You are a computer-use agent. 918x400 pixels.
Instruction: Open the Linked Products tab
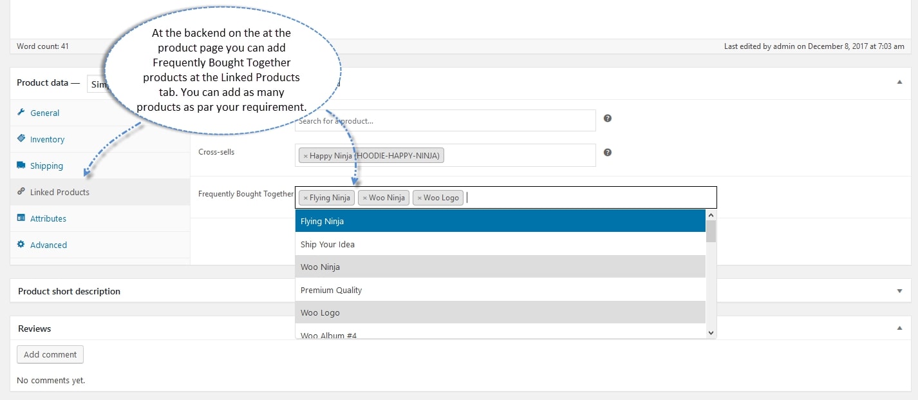pyautogui.click(x=60, y=192)
